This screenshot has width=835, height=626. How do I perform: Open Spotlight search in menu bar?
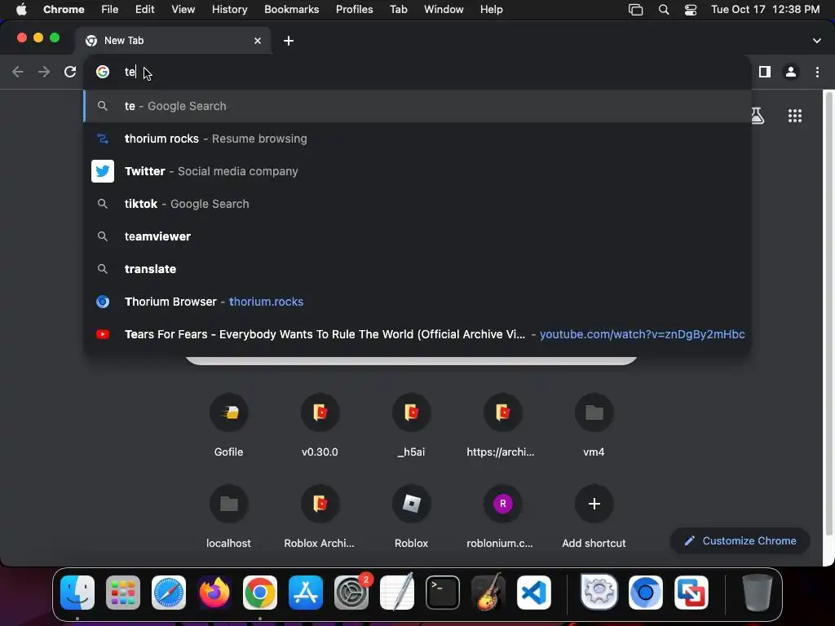[x=664, y=10]
